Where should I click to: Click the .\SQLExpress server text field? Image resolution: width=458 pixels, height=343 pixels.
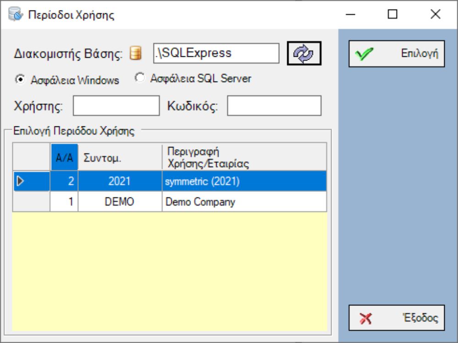[216, 54]
